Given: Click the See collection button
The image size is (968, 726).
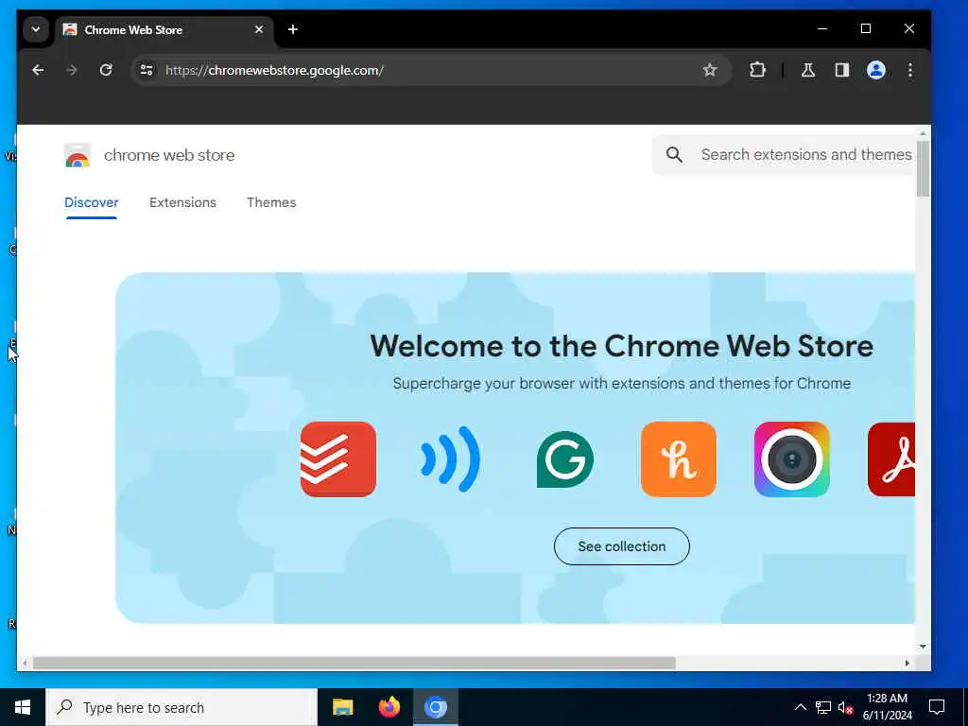Looking at the screenshot, I should [622, 546].
